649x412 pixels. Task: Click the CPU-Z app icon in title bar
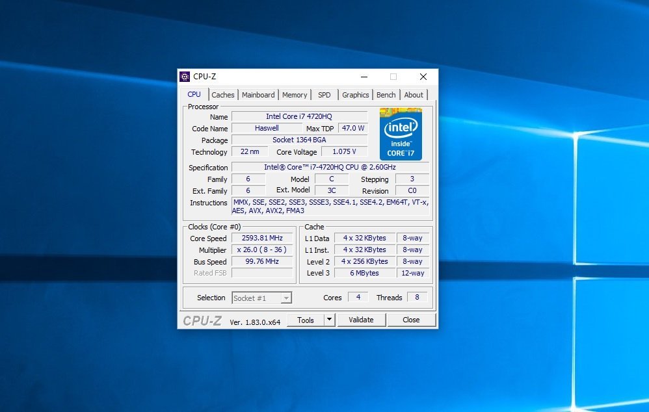[185, 77]
